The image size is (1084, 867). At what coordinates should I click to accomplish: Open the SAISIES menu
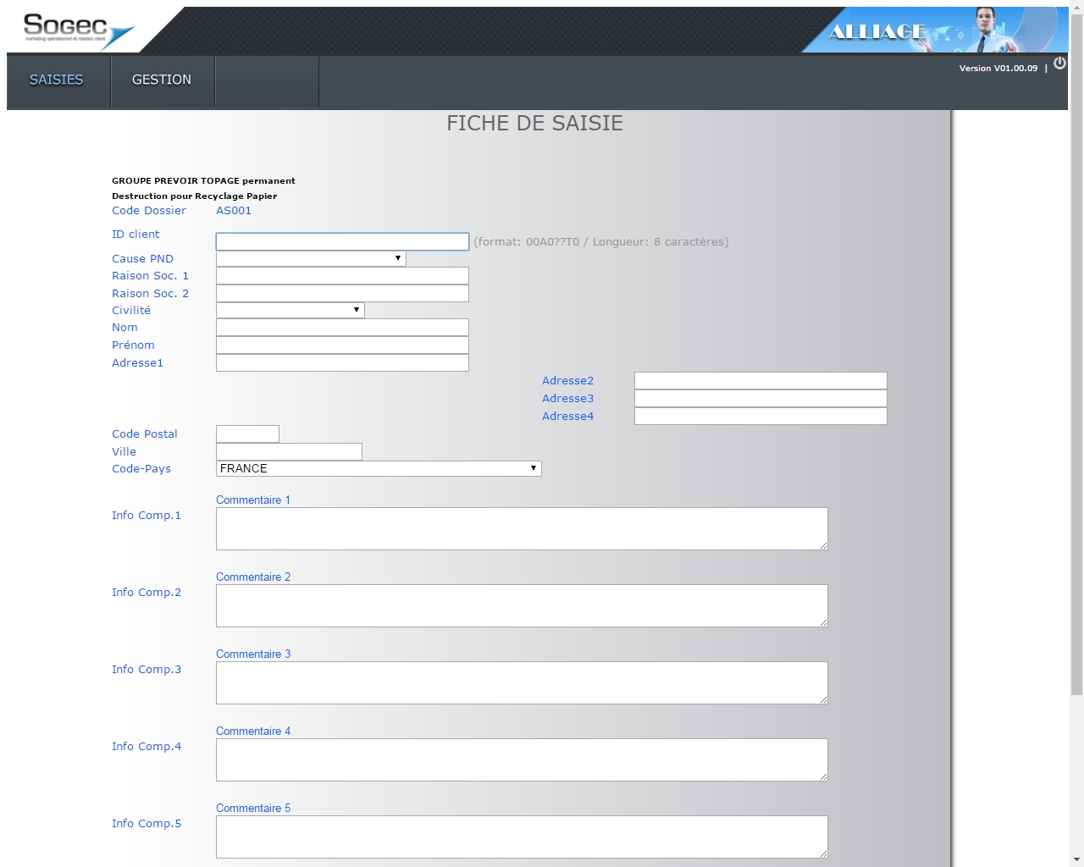[x=57, y=80]
